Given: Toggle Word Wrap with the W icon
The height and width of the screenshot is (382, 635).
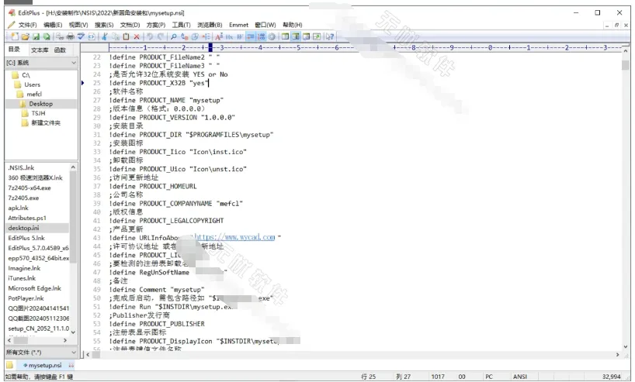Looking at the screenshot, I should 240,36.
